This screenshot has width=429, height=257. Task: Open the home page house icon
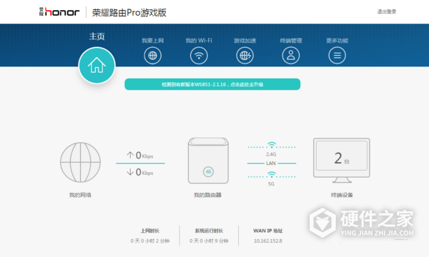[x=97, y=66]
